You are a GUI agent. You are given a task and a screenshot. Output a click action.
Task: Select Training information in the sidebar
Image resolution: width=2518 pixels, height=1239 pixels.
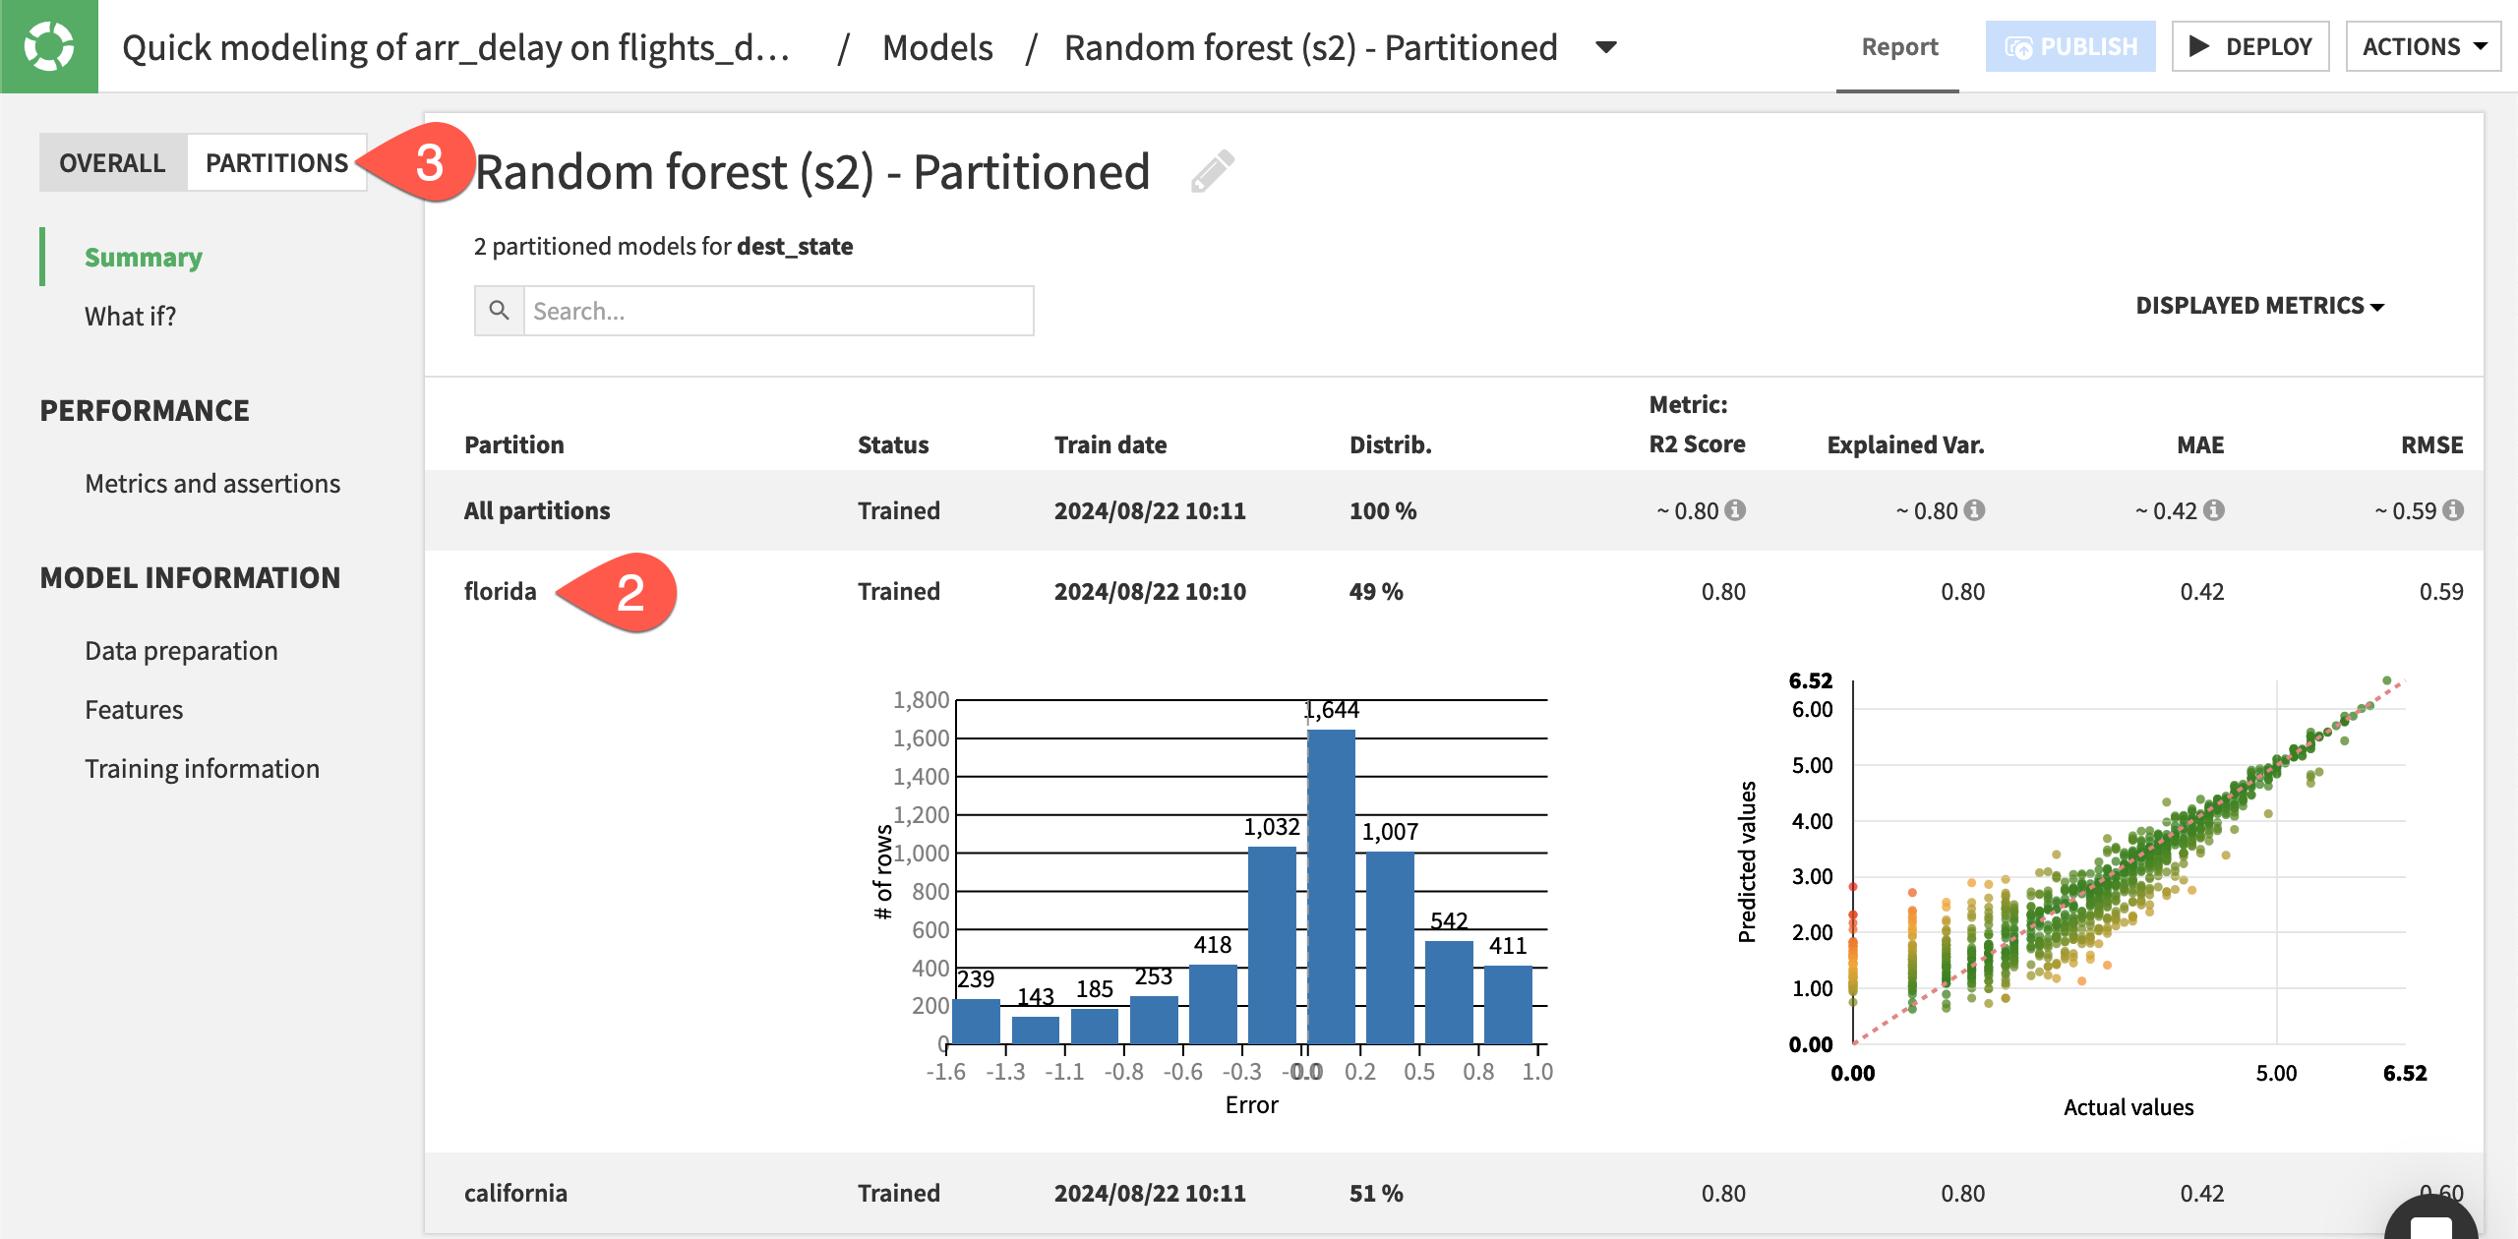(202, 768)
